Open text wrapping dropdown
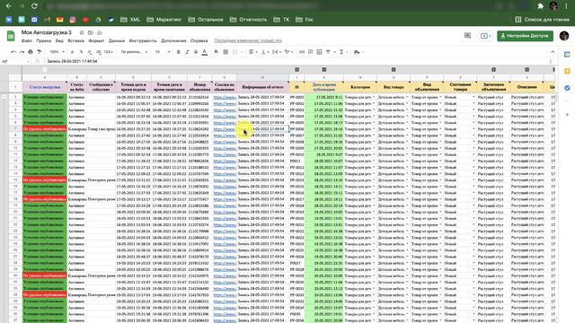Image resolution: width=575 pixels, height=323 pixels. point(277,52)
